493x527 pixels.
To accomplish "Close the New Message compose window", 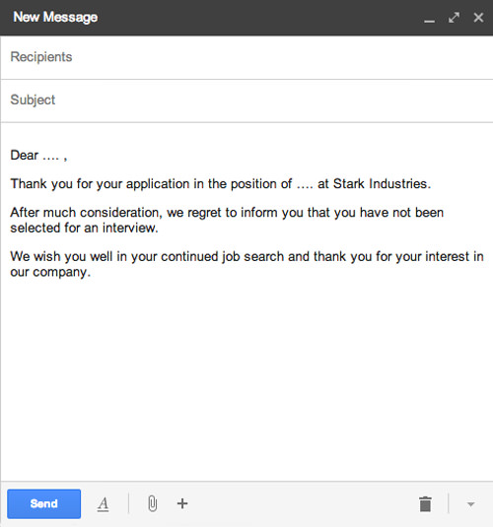I will (x=478, y=18).
